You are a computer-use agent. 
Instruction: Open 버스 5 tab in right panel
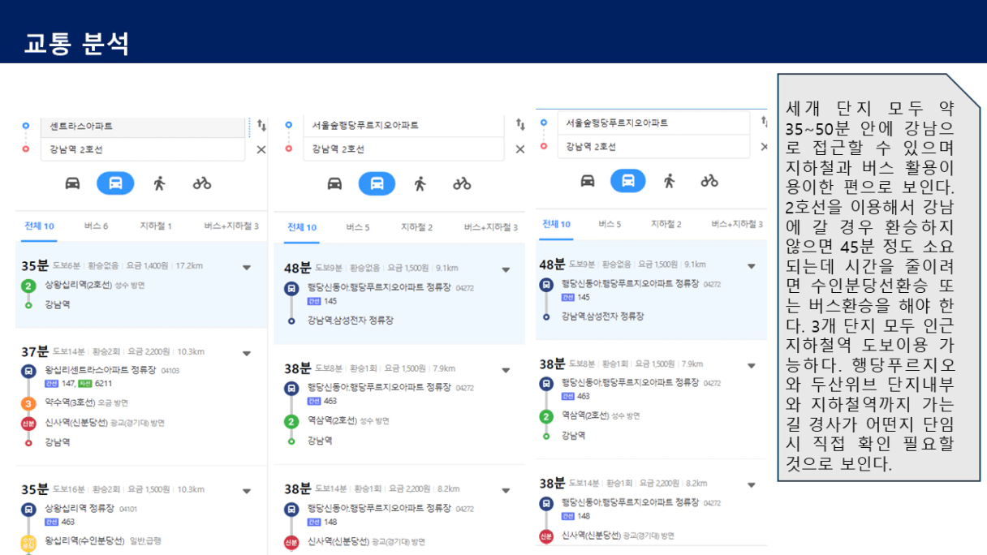pyautogui.click(x=609, y=225)
